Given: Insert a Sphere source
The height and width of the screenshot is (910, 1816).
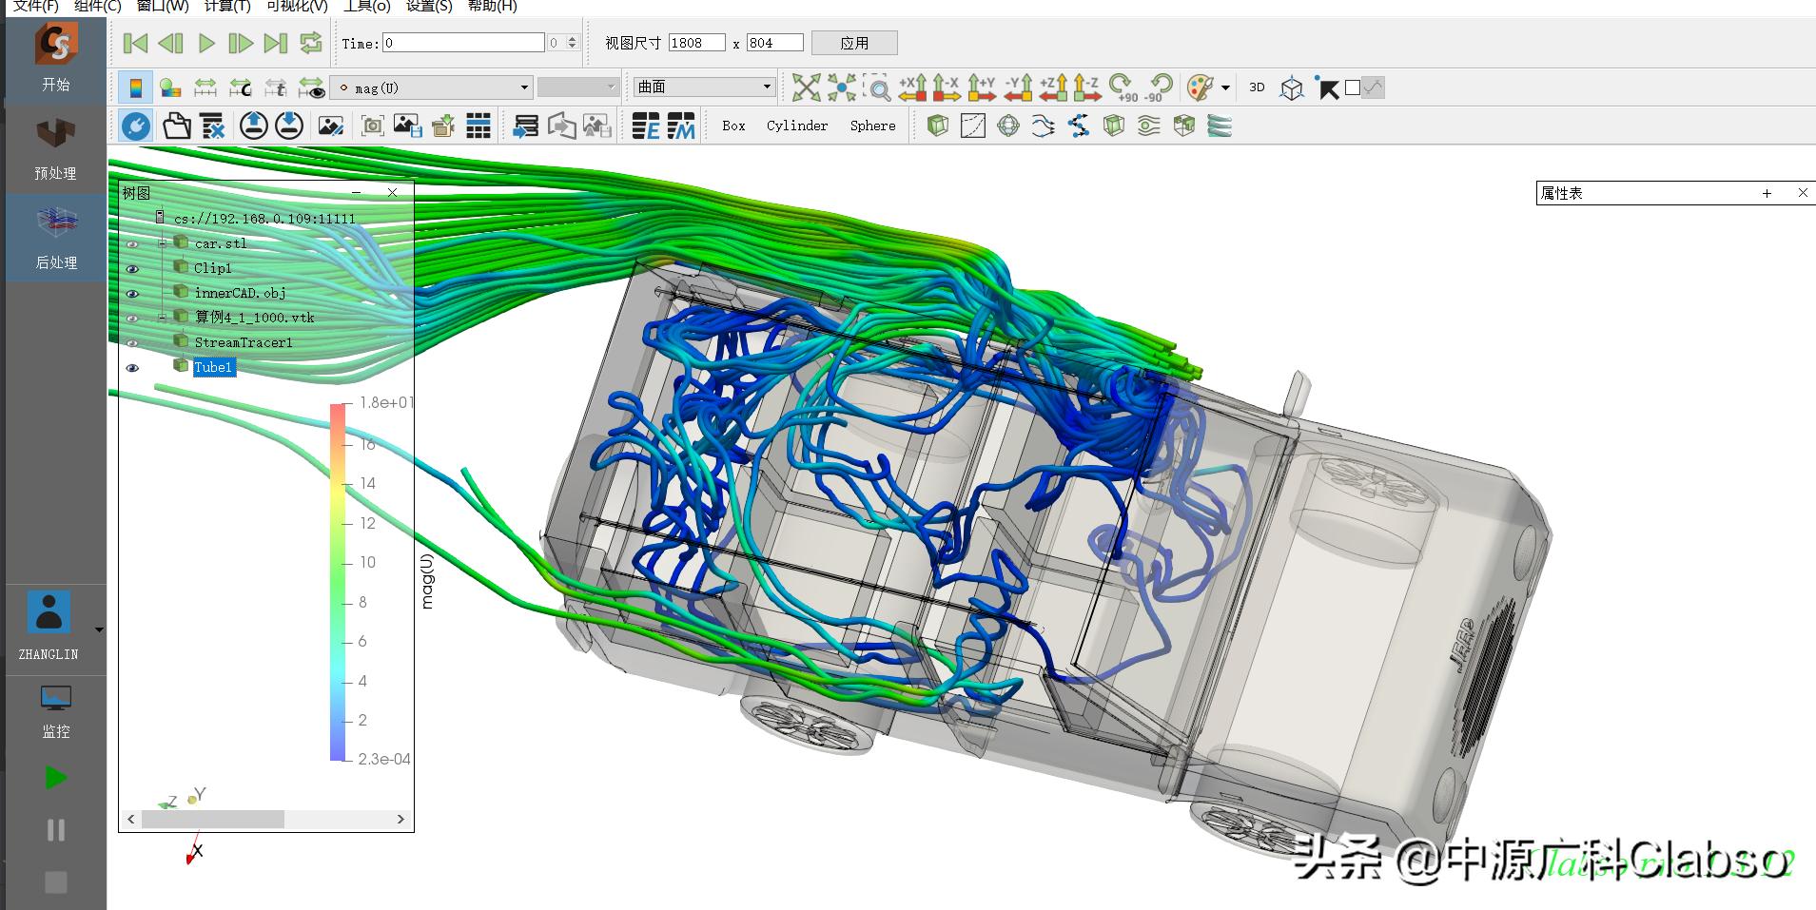Looking at the screenshot, I should [x=872, y=126].
